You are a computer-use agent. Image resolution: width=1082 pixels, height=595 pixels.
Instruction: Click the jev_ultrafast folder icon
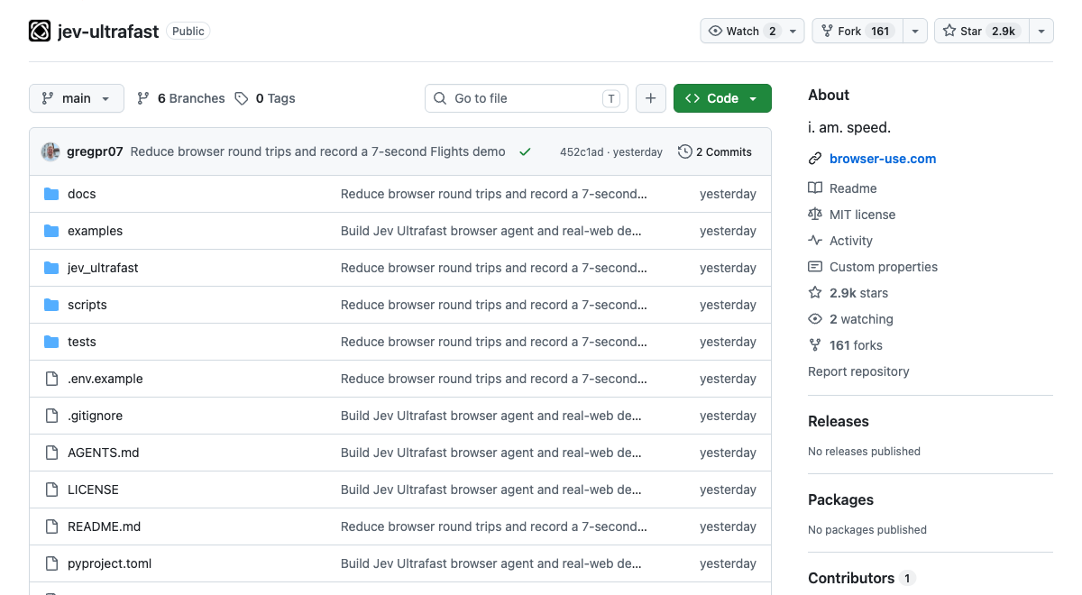(51, 268)
